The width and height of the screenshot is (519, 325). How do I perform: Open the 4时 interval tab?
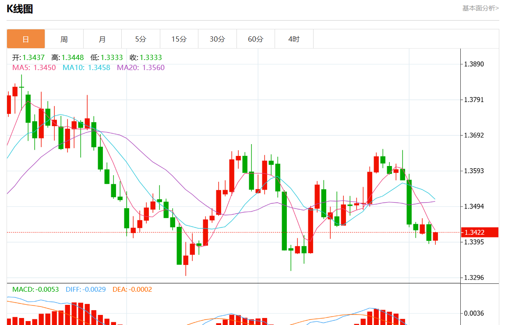(x=294, y=39)
